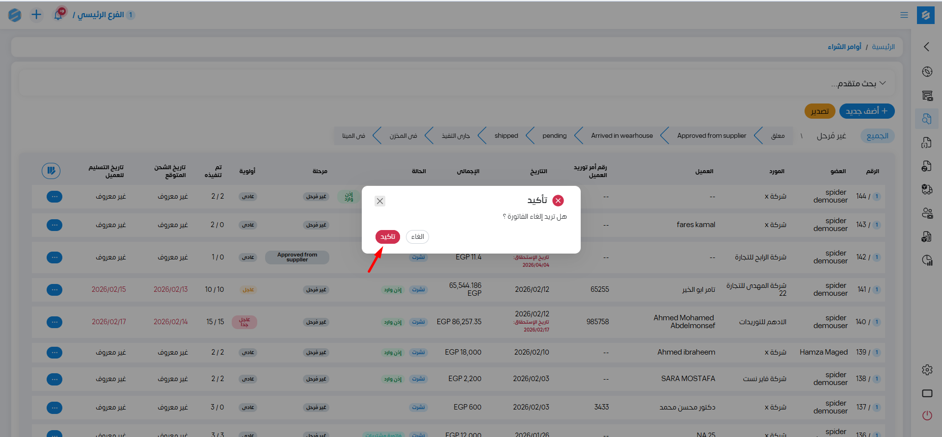Click the أضف جديد add new button
The height and width of the screenshot is (437, 942).
point(866,111)
